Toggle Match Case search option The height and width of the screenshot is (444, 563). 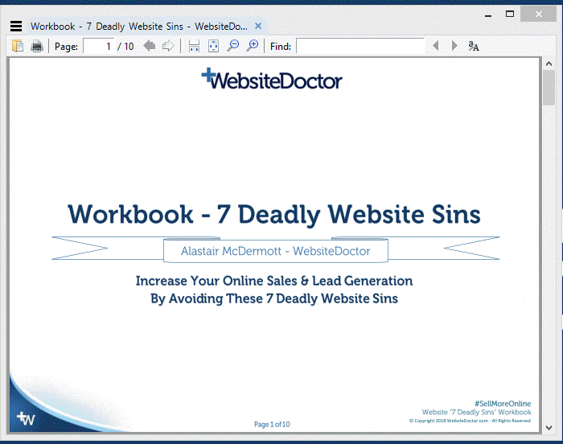point(474,46)
